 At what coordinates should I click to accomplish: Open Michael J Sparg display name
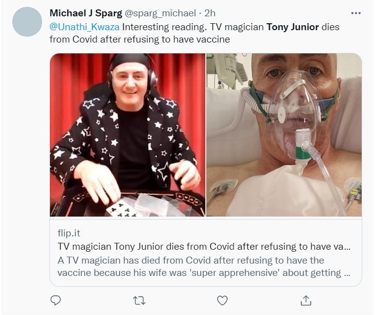click(x=86, y=13)
